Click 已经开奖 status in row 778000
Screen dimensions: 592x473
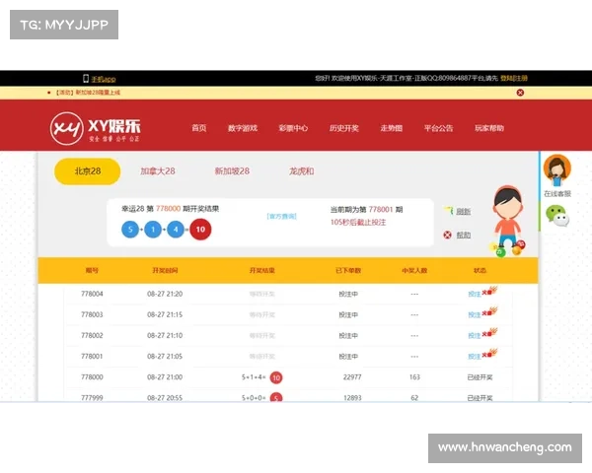point(480,377)
